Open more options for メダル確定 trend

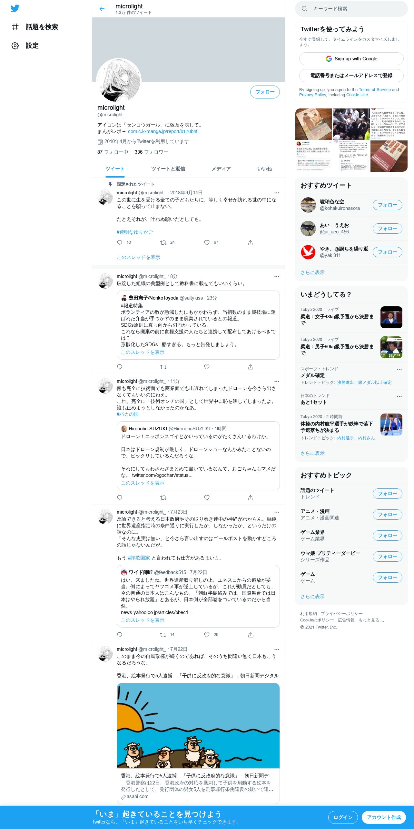pos(399,370)
